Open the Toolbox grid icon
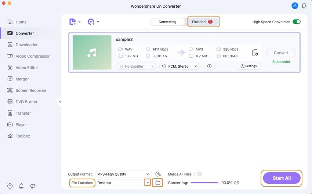Screen dimensions: 312x194 tap(10, 136)
